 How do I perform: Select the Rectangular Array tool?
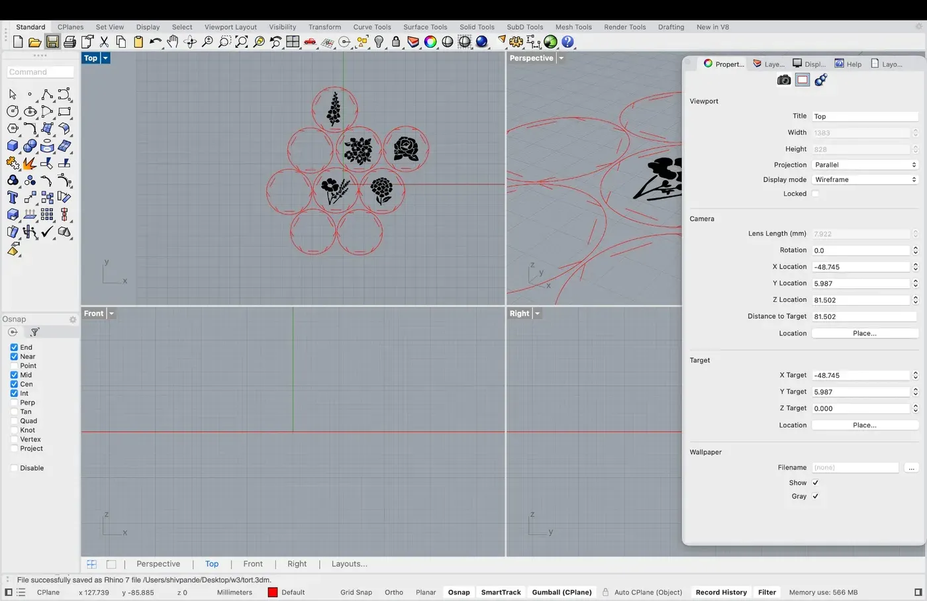[x=47, y=214]
